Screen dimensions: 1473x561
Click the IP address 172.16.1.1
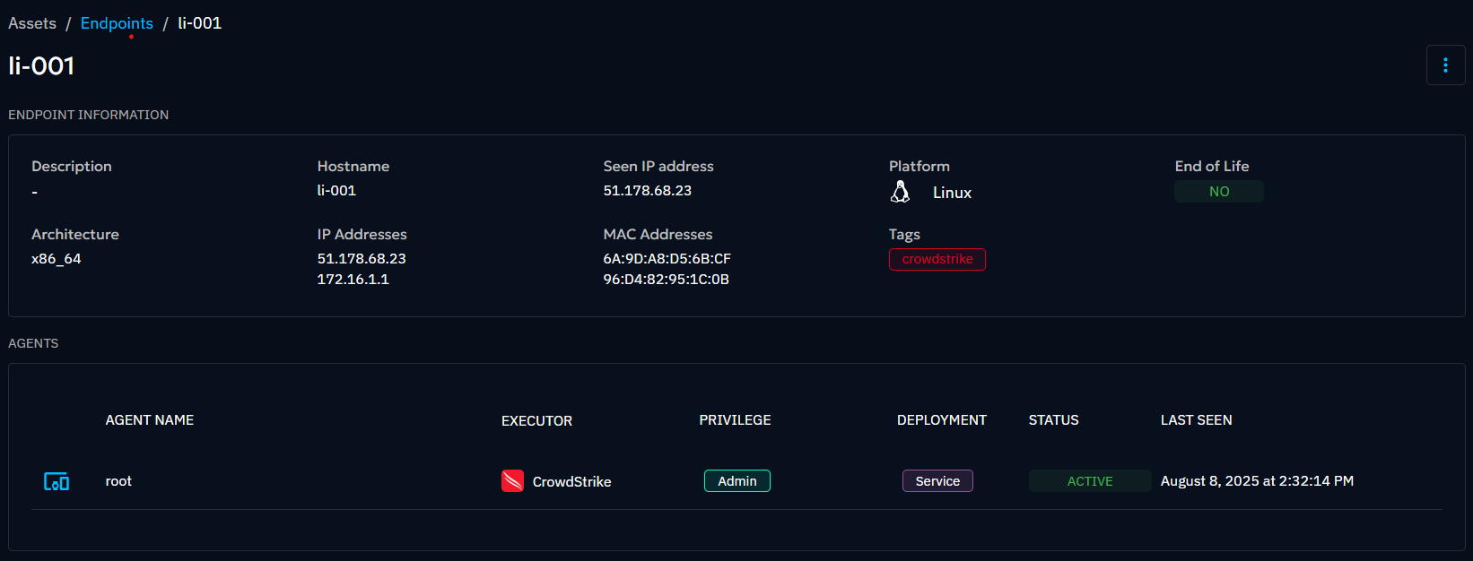353,280
